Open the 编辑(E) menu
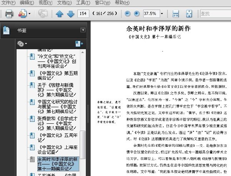 click(x=27, y=3)
